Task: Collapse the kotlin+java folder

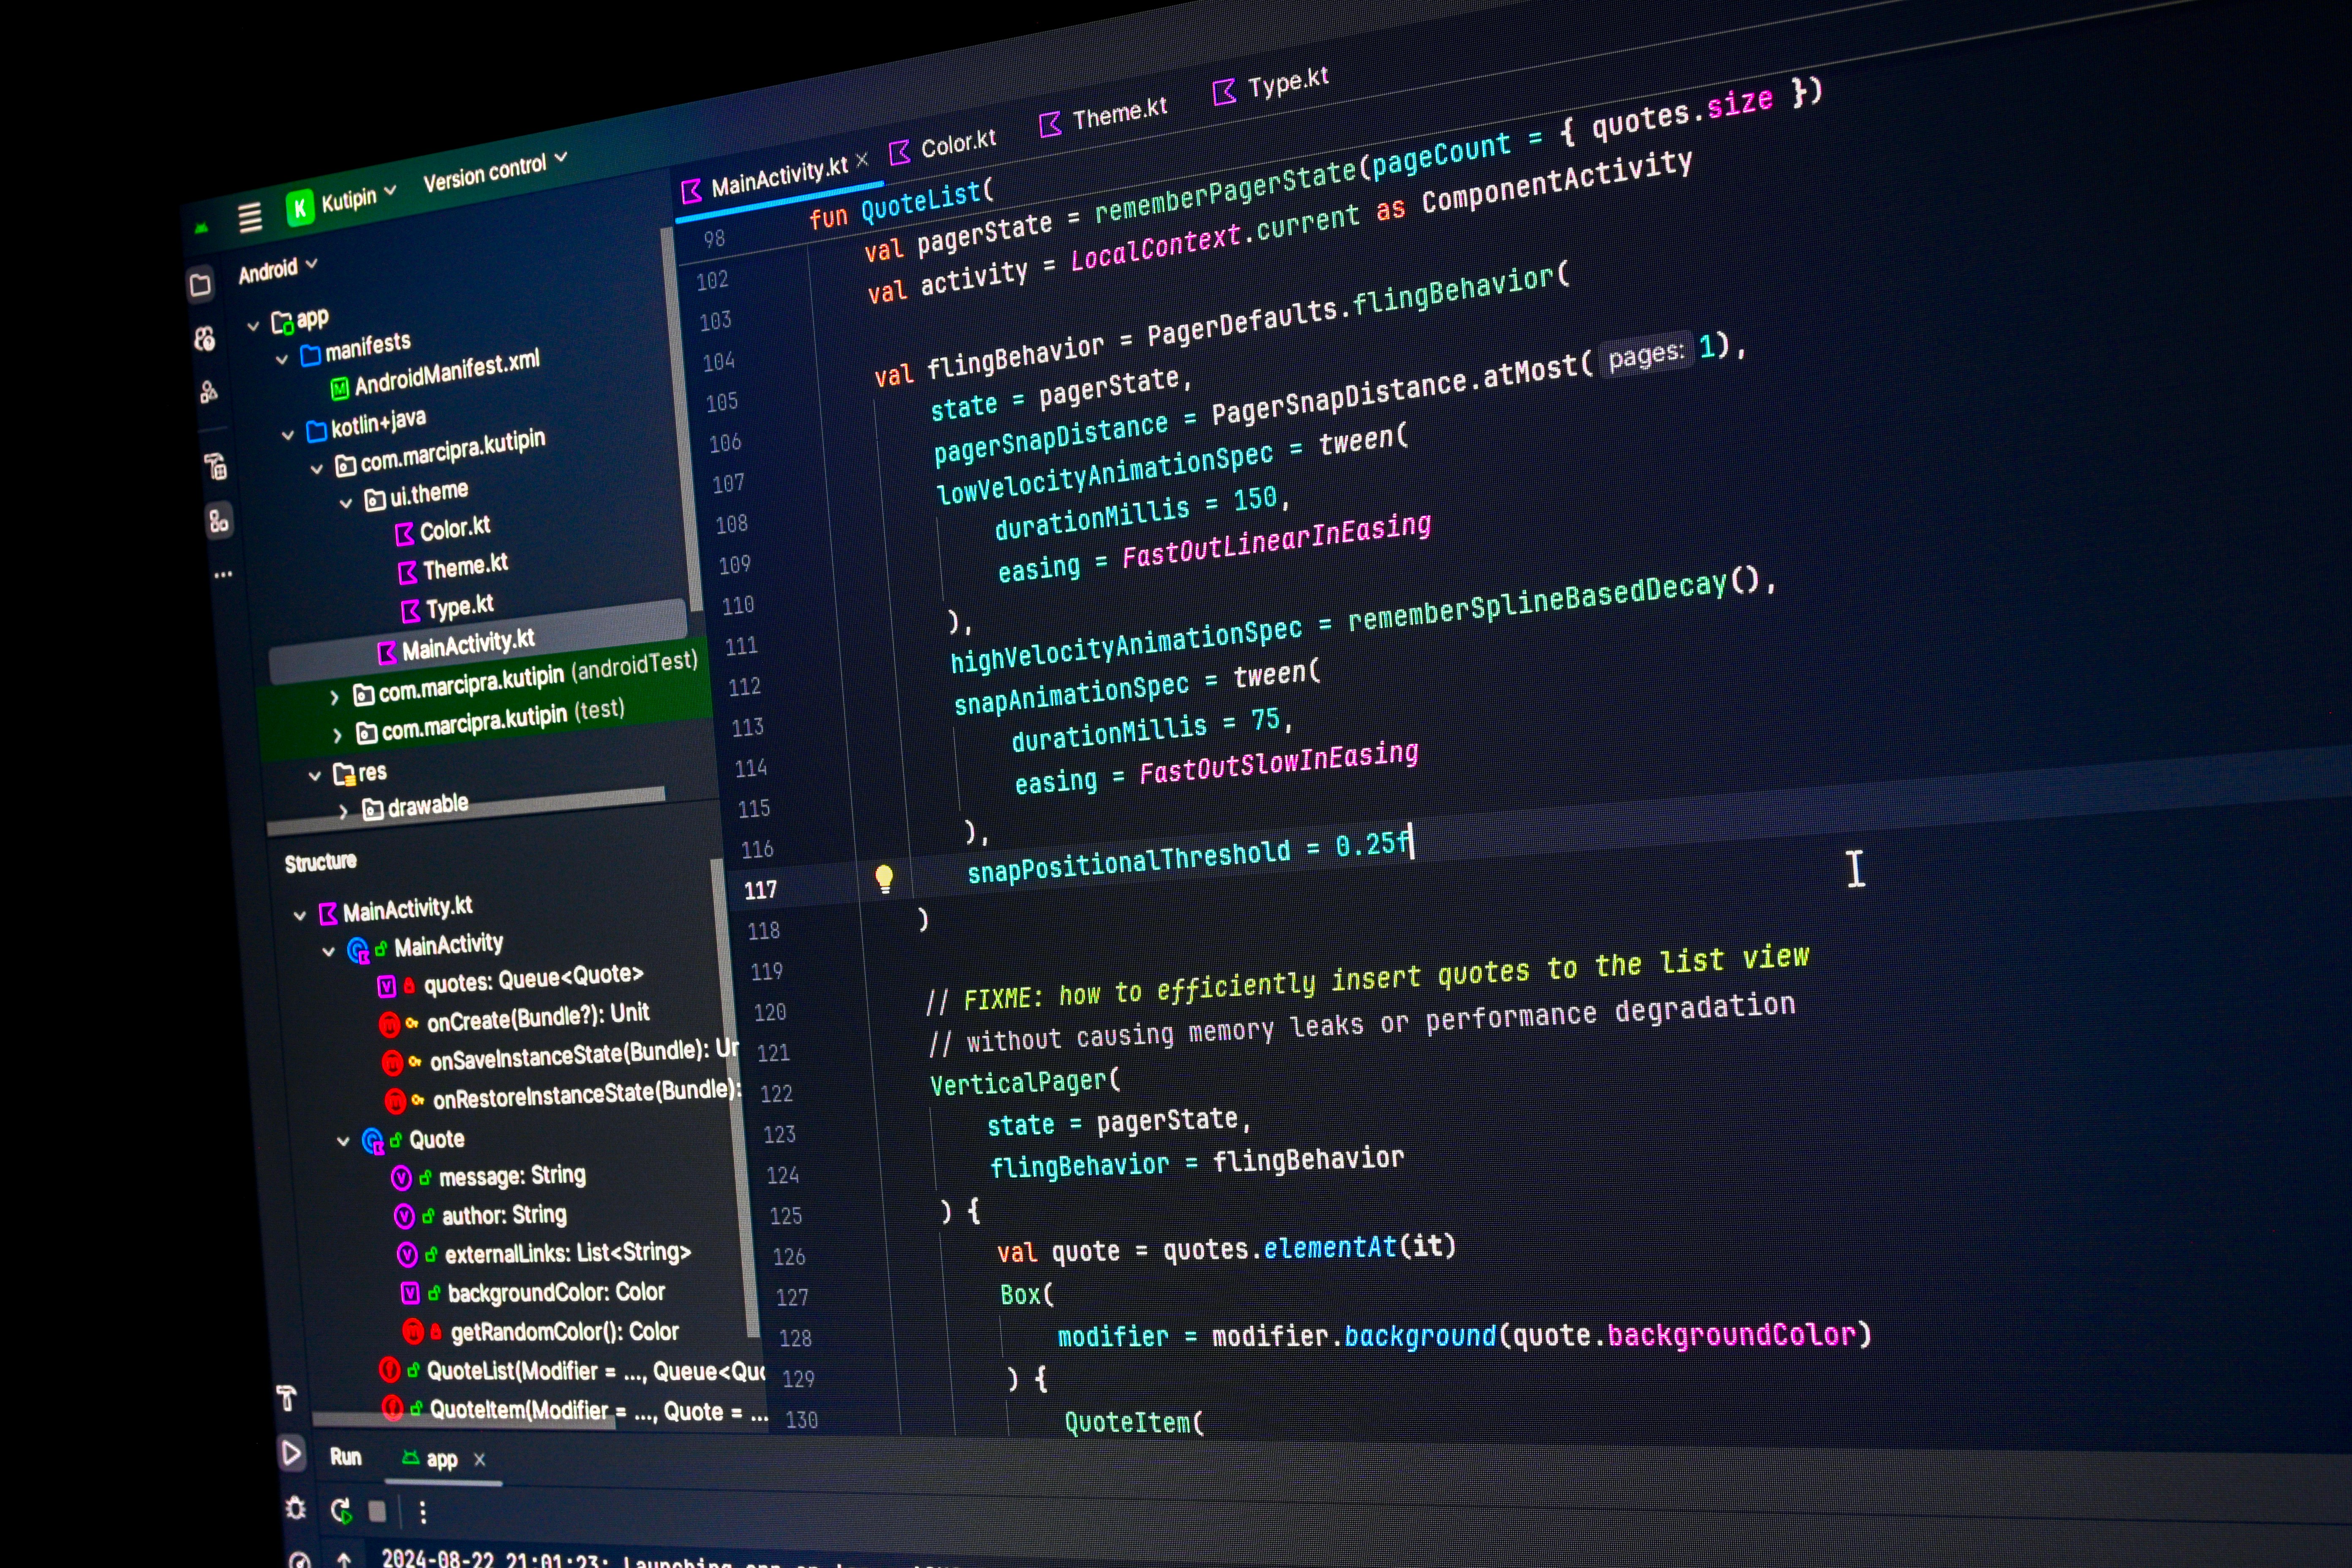Action: (x=288, y=435)
